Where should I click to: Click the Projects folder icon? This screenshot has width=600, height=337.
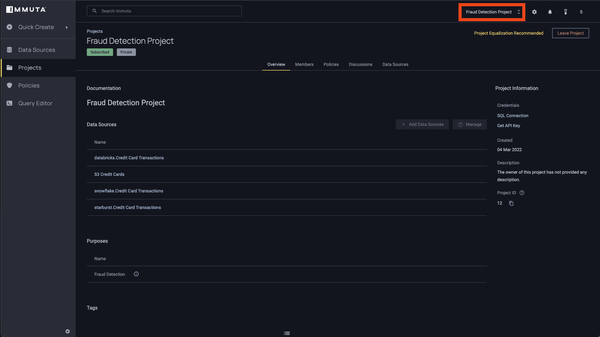tap(10, 68)
